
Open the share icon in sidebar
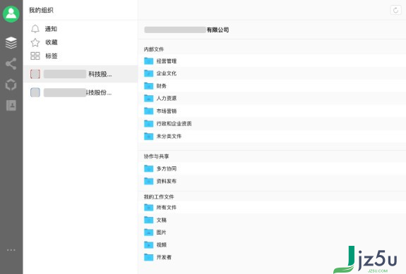click(11, 63)
